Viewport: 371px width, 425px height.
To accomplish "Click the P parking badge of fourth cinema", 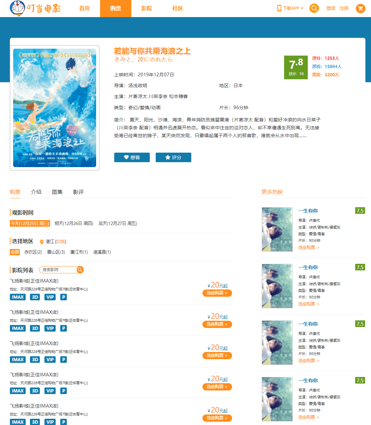I will point(64,391).
